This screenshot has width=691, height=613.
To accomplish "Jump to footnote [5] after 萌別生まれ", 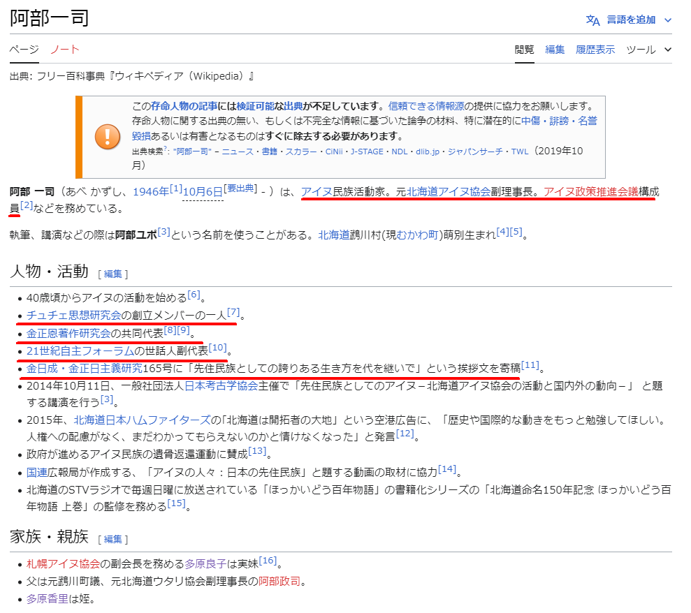I will (x=516, y=232).
